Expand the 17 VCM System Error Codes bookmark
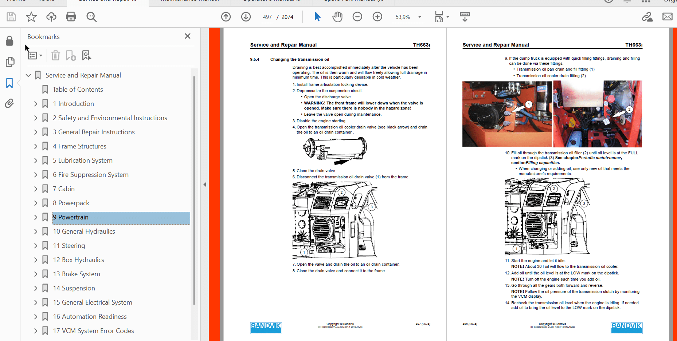The height and width of the screenshot is (341, 677). point(36,331)
